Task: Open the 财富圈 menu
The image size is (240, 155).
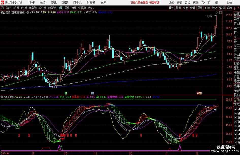Action: click(91, 3)
